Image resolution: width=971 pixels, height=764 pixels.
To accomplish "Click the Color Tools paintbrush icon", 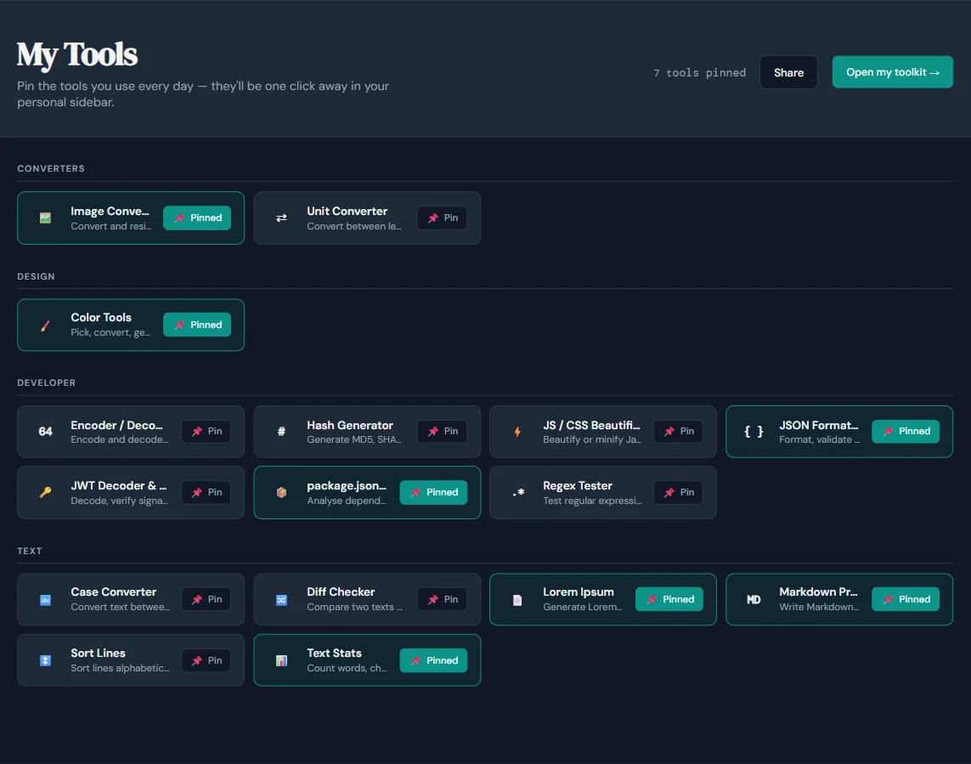I will point(44,325).
